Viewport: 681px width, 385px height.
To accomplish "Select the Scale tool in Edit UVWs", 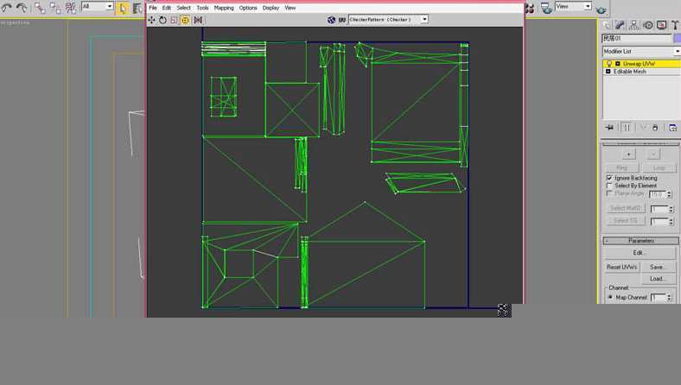I will 174,20.
